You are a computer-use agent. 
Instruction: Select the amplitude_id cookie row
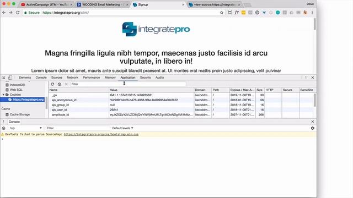tap(181, 115)
